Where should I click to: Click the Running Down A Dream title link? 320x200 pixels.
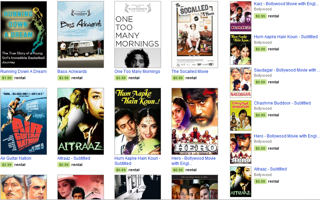pos(23,72)
